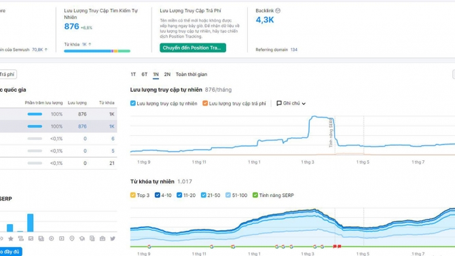This screenshot has height=256, width=455.
Task: Click the blue 1K keywords cell
Action: 112,126
